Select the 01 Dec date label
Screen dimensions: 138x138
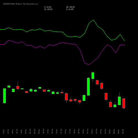coord(110,131)
